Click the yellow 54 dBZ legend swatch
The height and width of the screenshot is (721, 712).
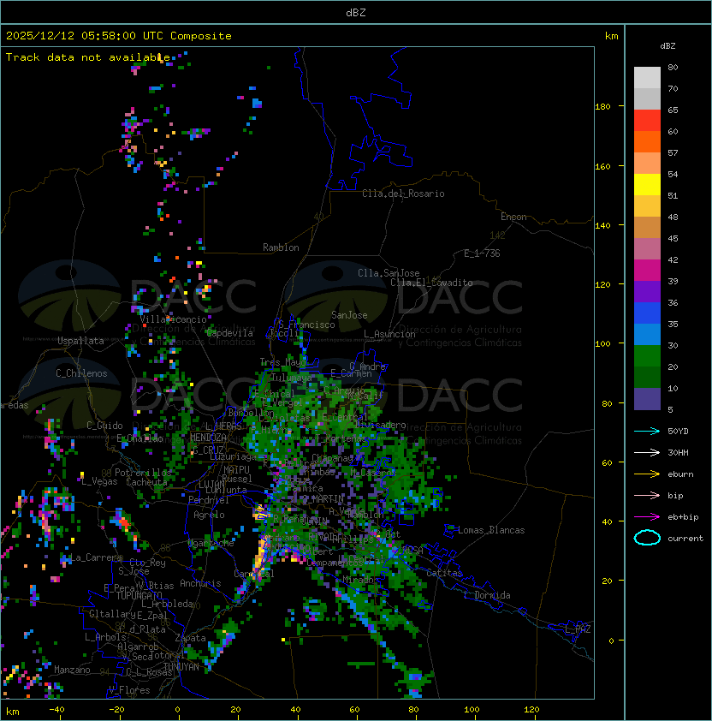(x=647, y=185)
